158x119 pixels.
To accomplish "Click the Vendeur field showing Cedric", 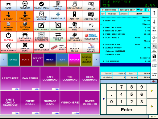I will point(139,14).
